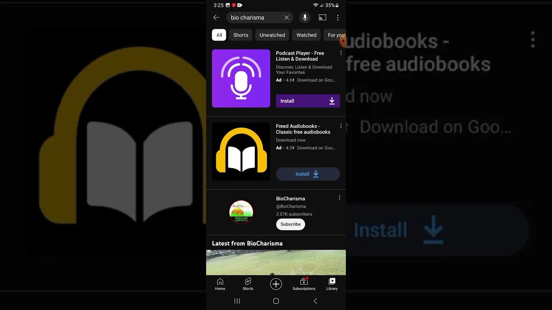Select the For you filter chip
Image resolution: width=552 pixels, height=310 pixels.
click(335, 35)
